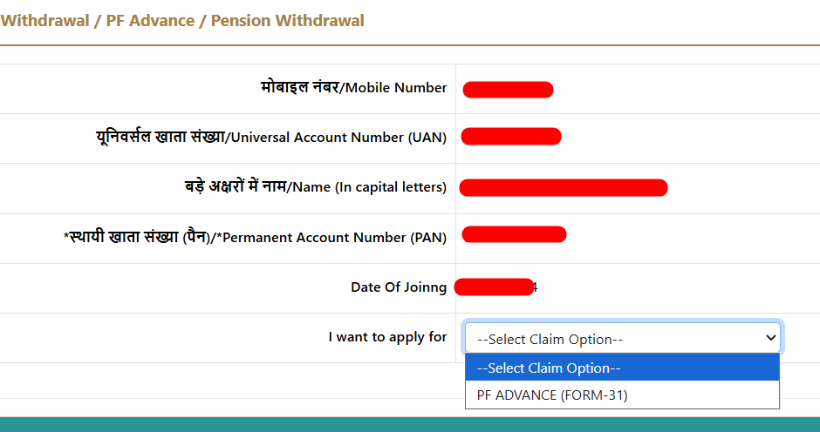Select the redacted date of joining value
820x432 pixels.
click(495, 287)
